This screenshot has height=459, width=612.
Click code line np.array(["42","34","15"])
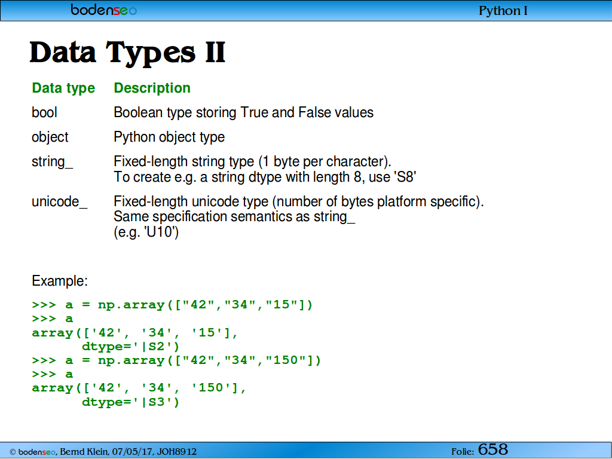click(x=172, y=305)
